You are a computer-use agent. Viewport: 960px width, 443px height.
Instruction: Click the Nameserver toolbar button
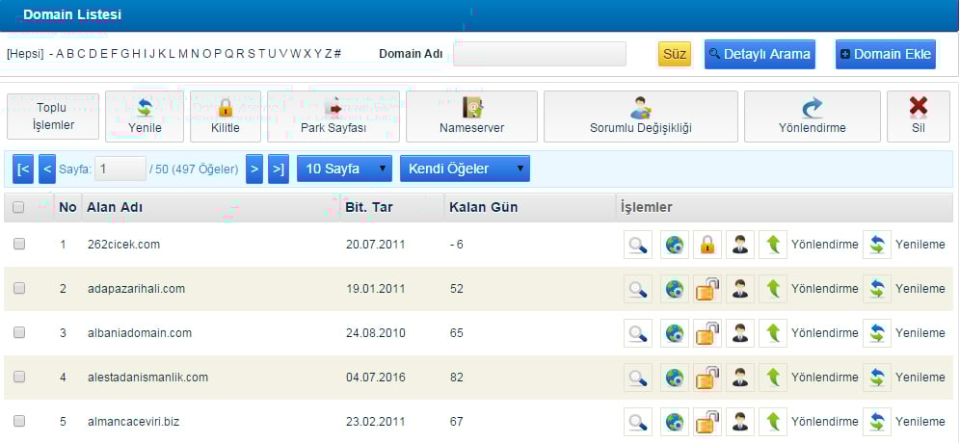pos(472,117)
